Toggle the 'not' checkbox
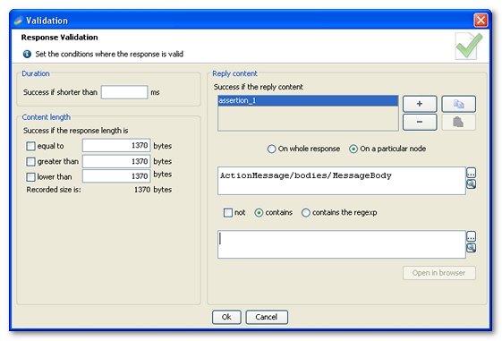The height and width of the screenshot is (341, 502). 228,213
